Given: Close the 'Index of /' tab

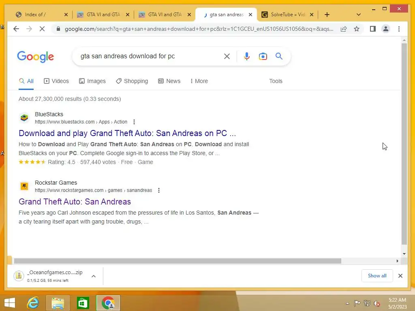Looking at the screenshot, I should coord(66,15).
